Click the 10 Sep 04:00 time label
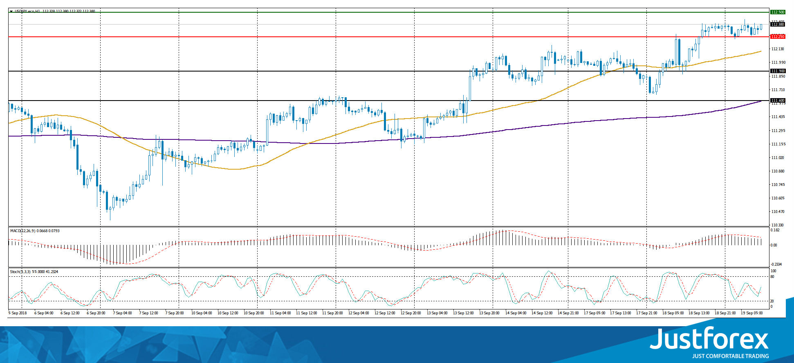 click(x=202, y=313)
